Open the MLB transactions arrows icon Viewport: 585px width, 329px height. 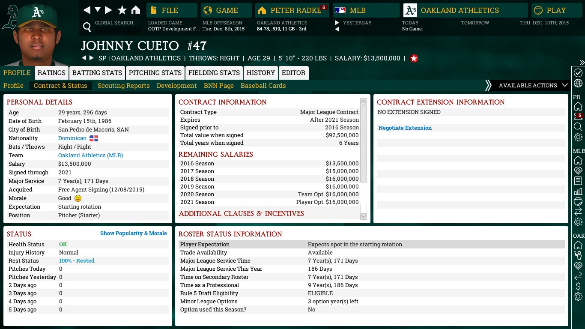pyautogui.click(x=578, y=212)
